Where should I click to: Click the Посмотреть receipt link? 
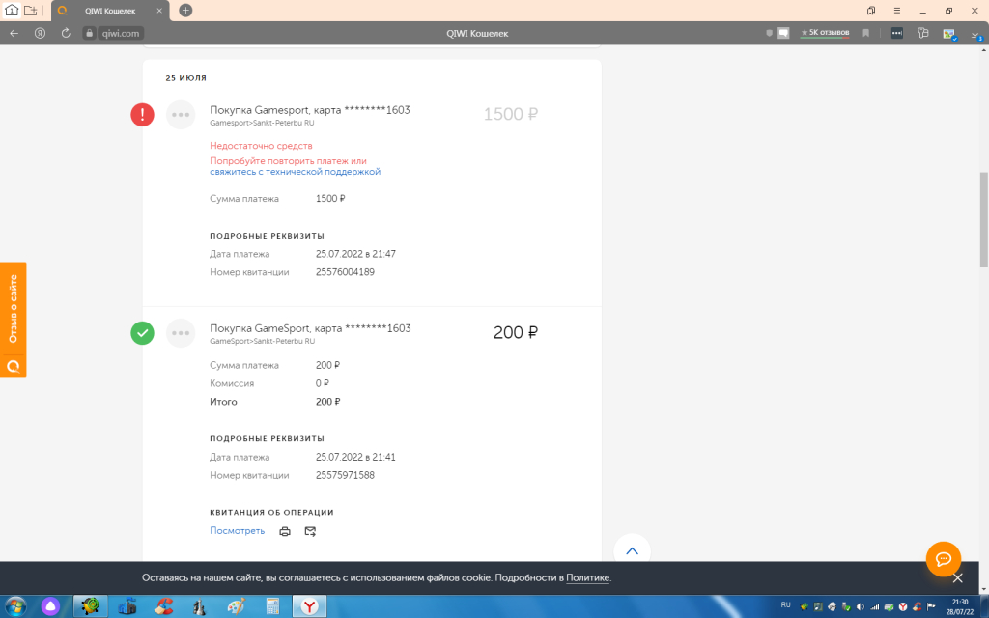click(x=238, y=531)
